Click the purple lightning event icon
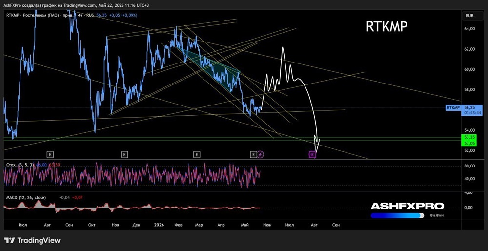Screen dimensions: 488x251 click(x=261, y=154)
